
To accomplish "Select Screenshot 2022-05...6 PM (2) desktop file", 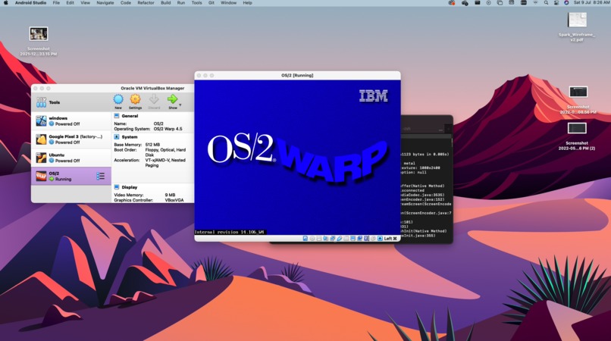I will tap(577, 136).
